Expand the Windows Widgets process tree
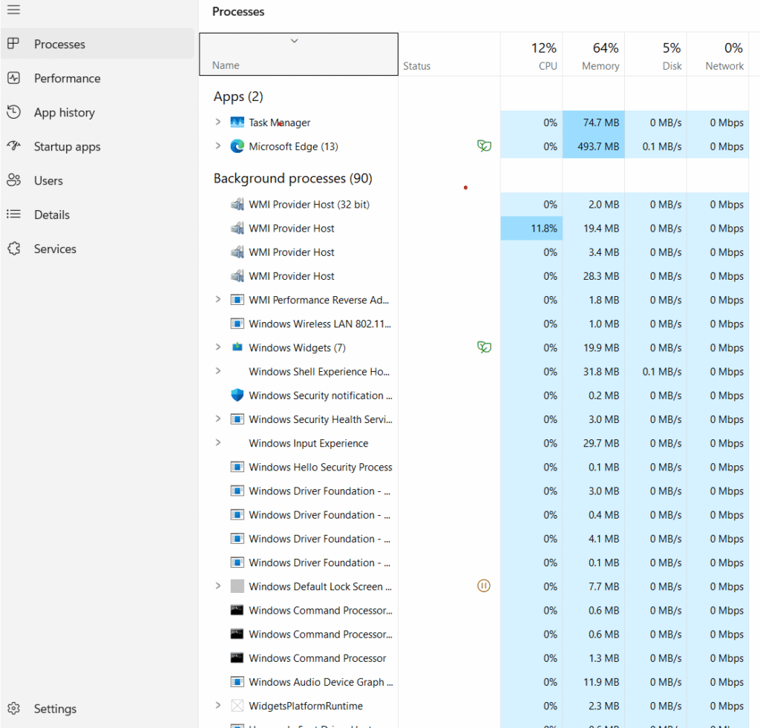760x728 pixels. point(217,347)
